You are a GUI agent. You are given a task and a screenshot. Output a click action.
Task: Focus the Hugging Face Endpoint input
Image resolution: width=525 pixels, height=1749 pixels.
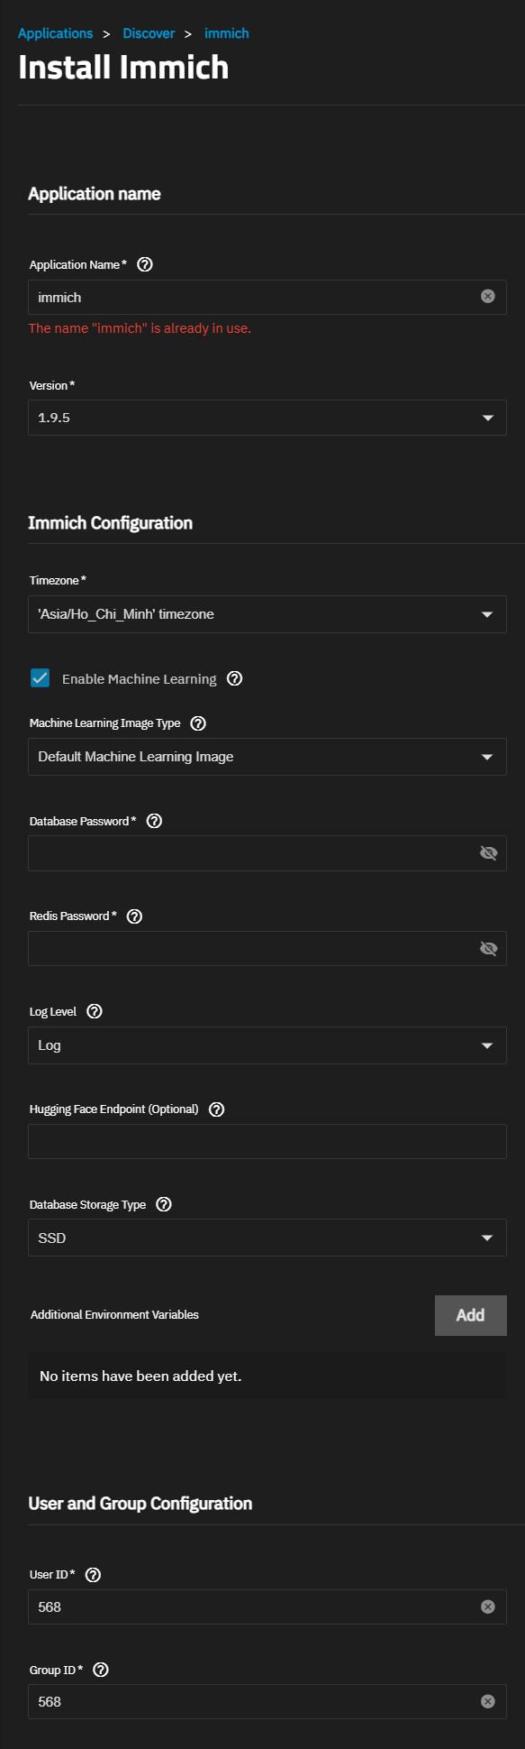pos(267,1141)
